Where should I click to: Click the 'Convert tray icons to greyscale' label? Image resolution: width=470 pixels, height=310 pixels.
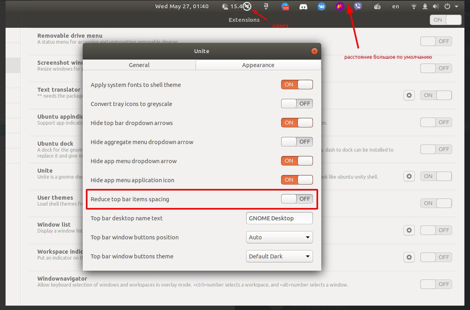pos(131,104)
